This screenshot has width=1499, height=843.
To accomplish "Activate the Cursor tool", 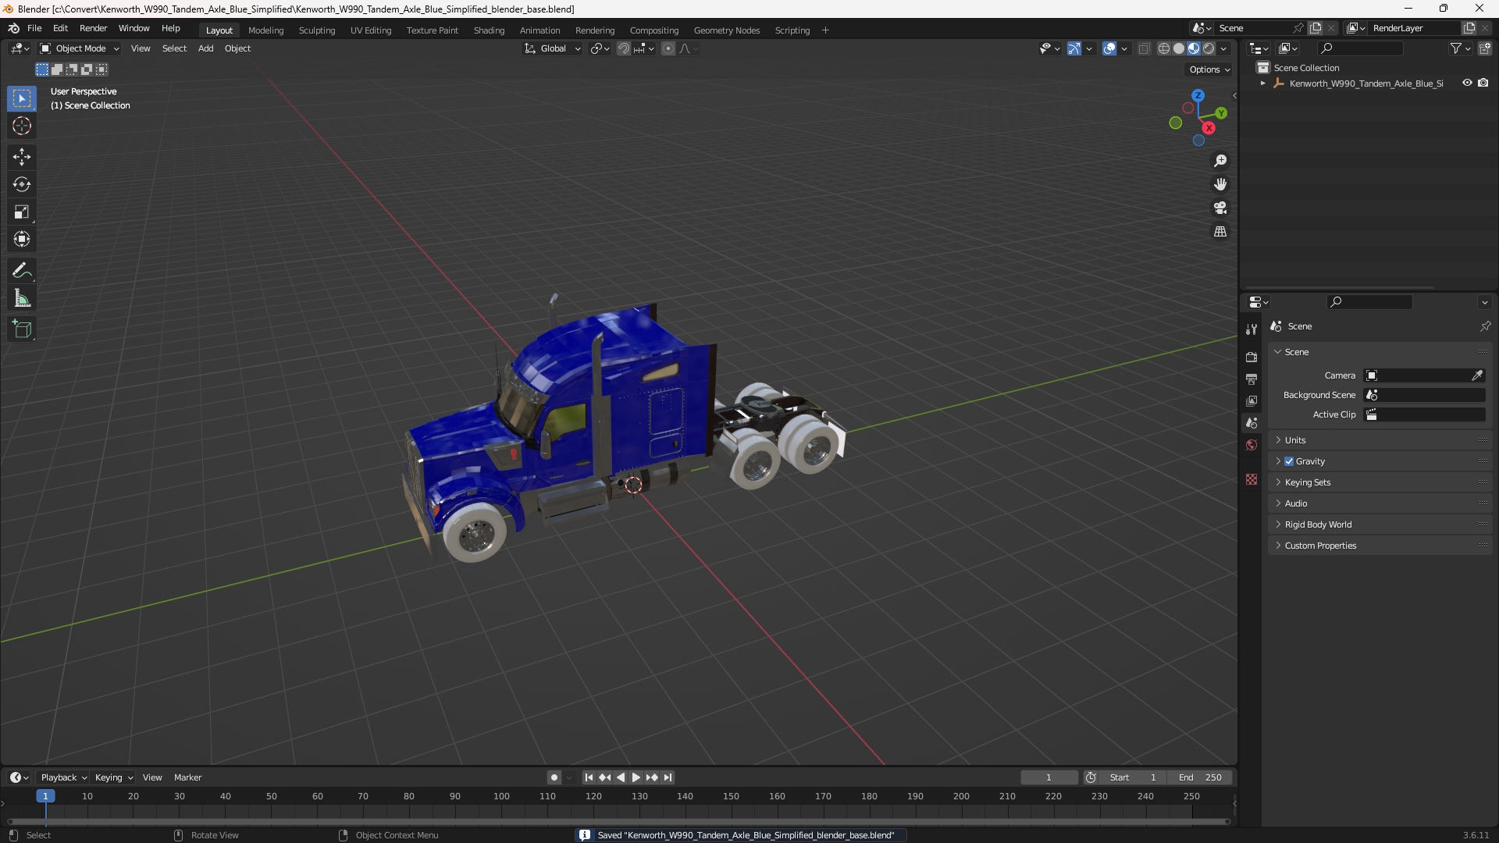I will pyautogui.click(x=22, y=126).
